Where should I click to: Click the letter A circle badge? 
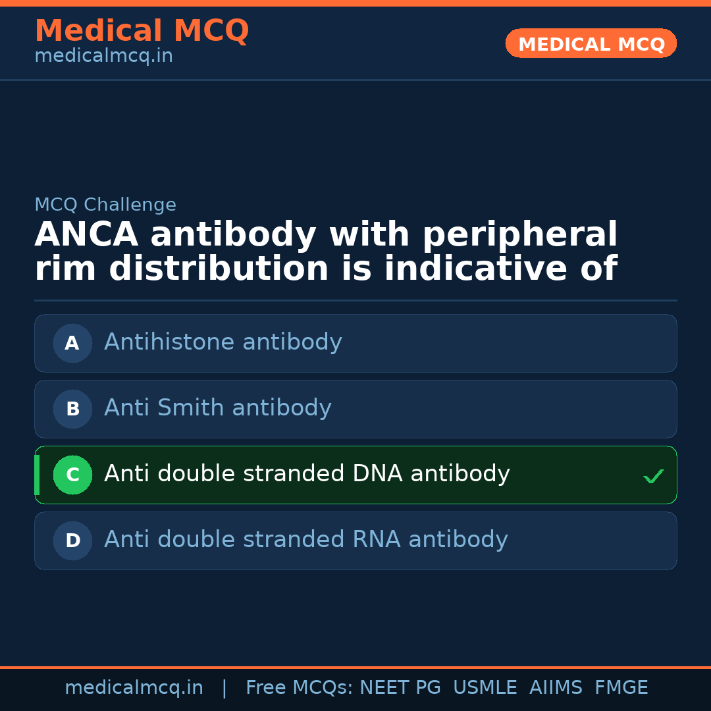click(72, 343)
